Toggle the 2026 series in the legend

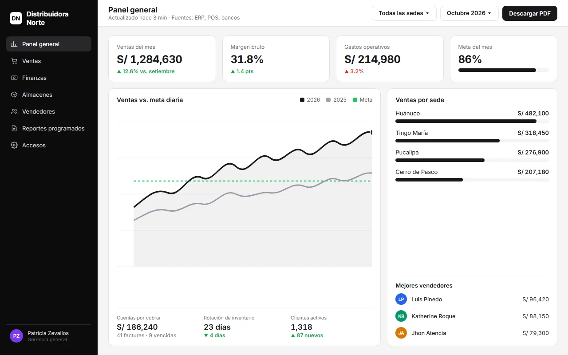310,100
